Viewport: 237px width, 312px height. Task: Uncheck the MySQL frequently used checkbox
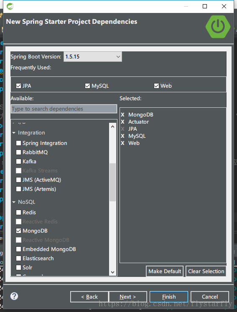pyautogui.click(x=87, y=86)
